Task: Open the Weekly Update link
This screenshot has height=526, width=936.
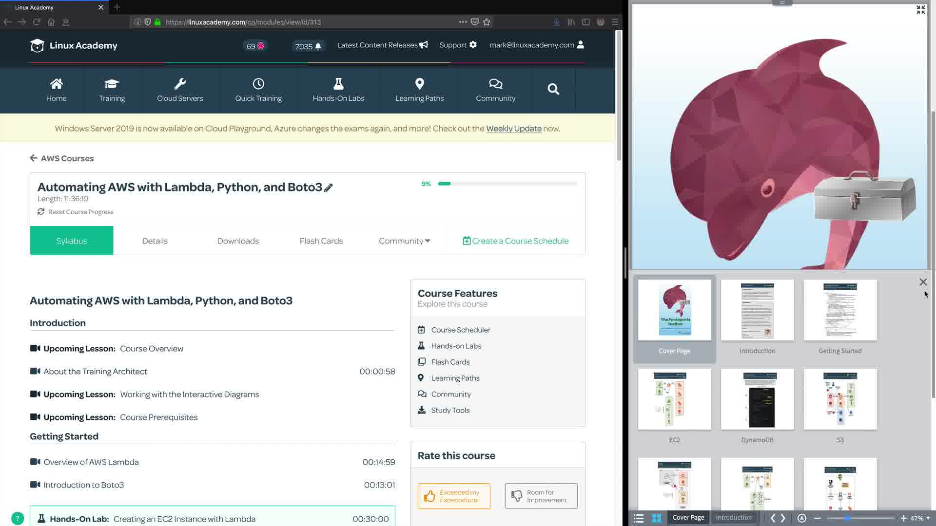Action: [x=513, y=129]
